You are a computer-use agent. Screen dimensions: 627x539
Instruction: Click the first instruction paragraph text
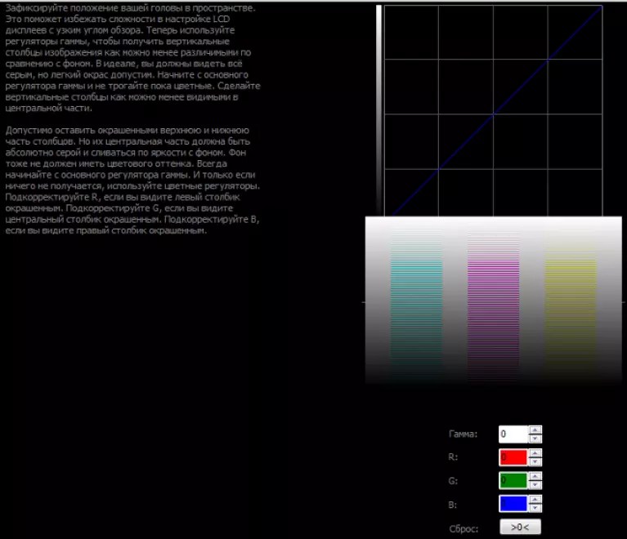[132, 58]
